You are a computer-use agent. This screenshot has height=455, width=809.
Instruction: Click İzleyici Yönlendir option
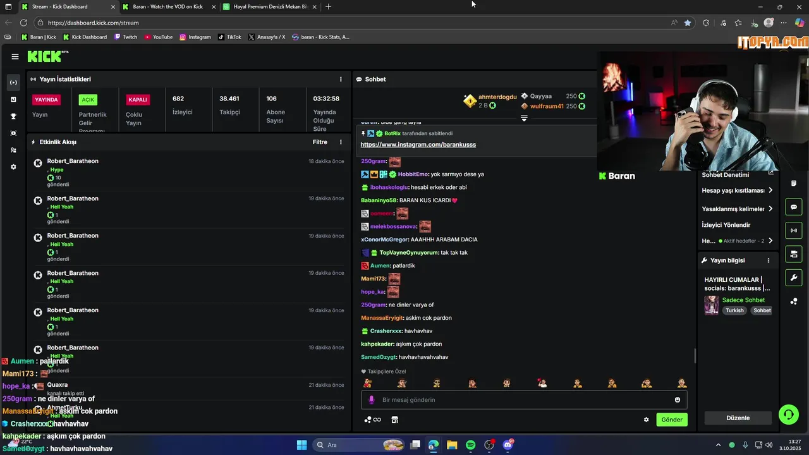(726, 225)
